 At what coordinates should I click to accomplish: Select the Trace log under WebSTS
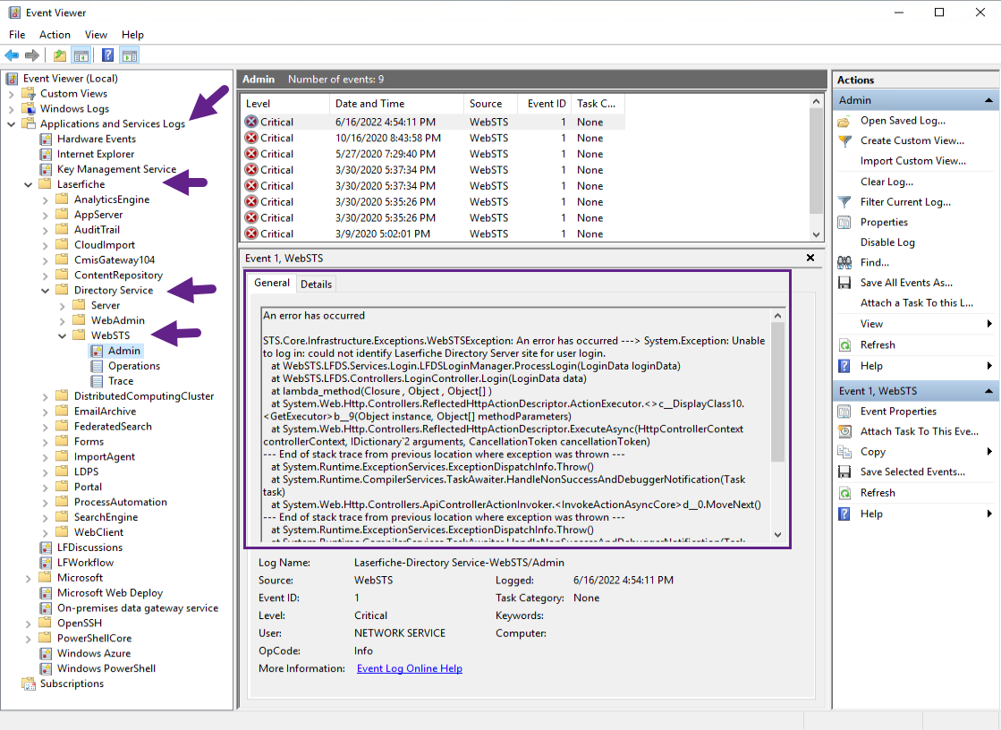pos(121,381)
